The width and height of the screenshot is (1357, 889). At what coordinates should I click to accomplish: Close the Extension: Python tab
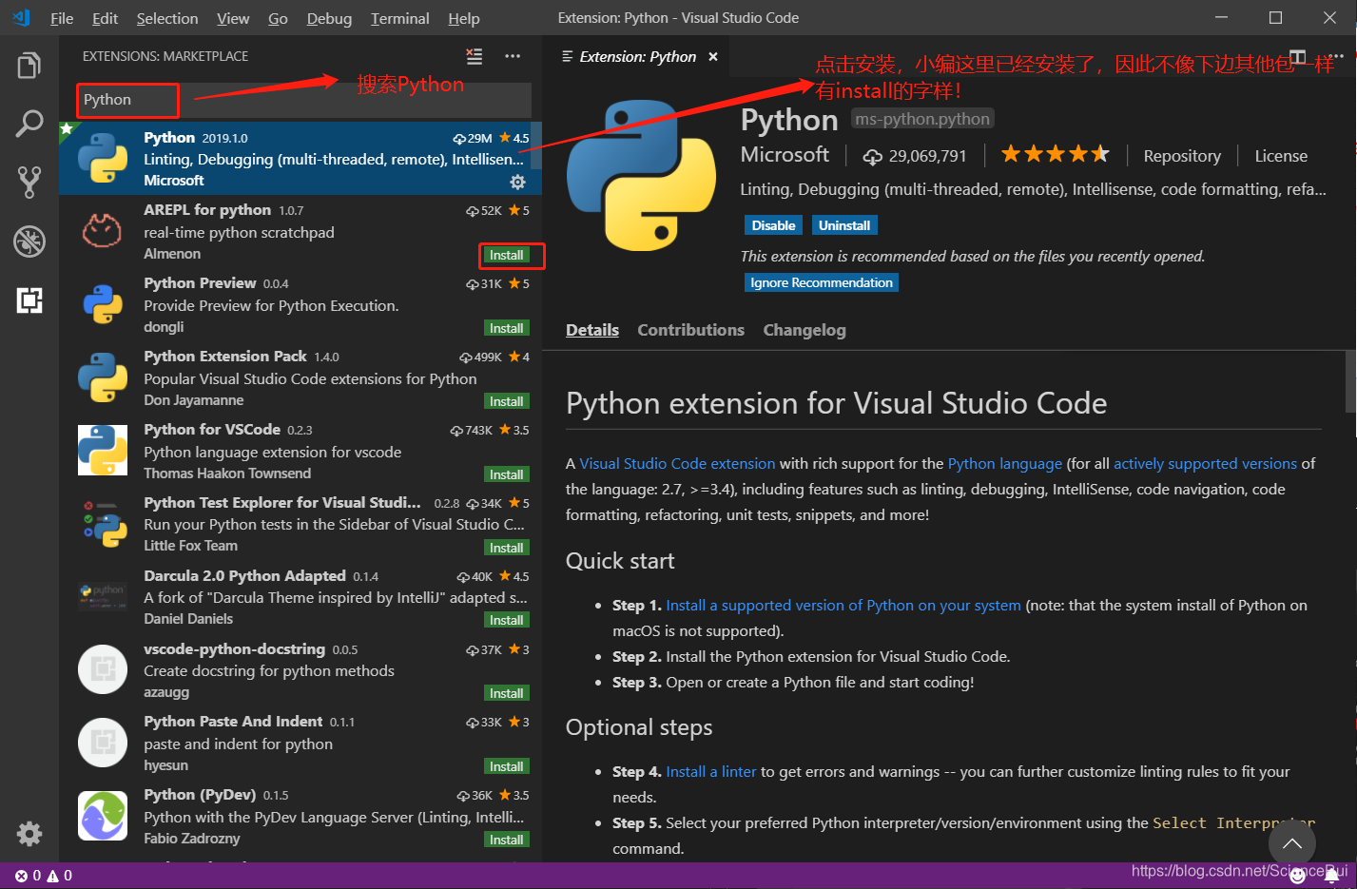click(x=713, y=57)
